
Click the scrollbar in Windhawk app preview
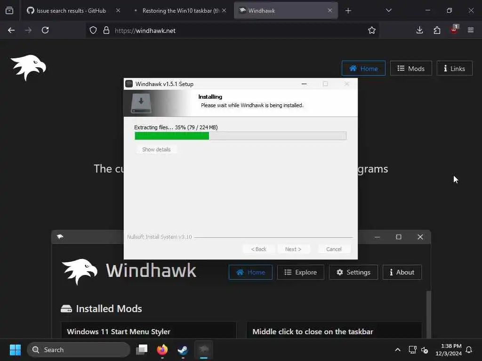point(428,314)
